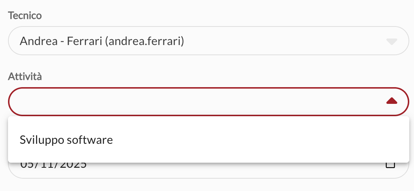414x191 pixels.
Task: Click the Tecnico field label
Action: [x=25, y=16]
